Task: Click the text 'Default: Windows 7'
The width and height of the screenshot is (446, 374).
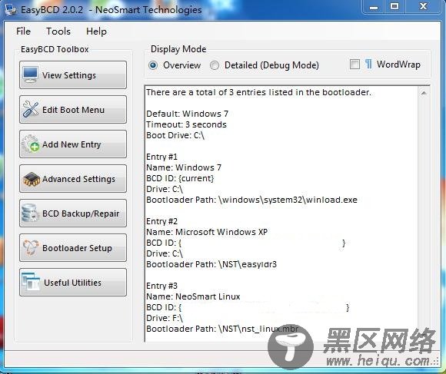Action: (187, 114)
